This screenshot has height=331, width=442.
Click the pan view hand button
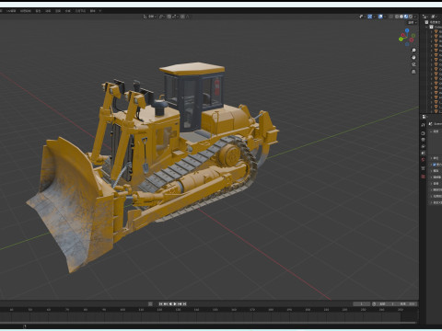413,57
